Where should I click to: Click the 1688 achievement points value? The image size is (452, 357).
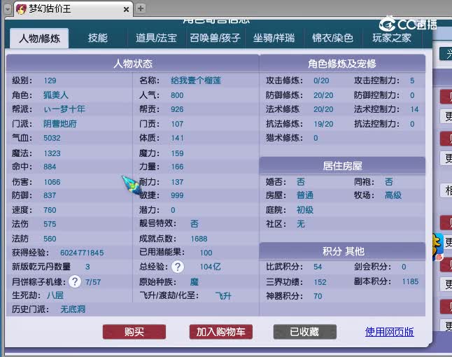click(199, 239)
